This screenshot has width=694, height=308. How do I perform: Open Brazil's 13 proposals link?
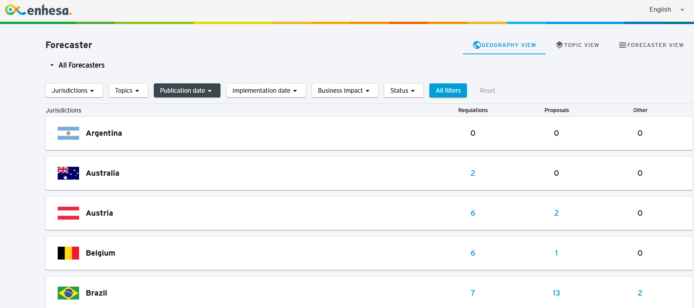(x=556, y=293)
